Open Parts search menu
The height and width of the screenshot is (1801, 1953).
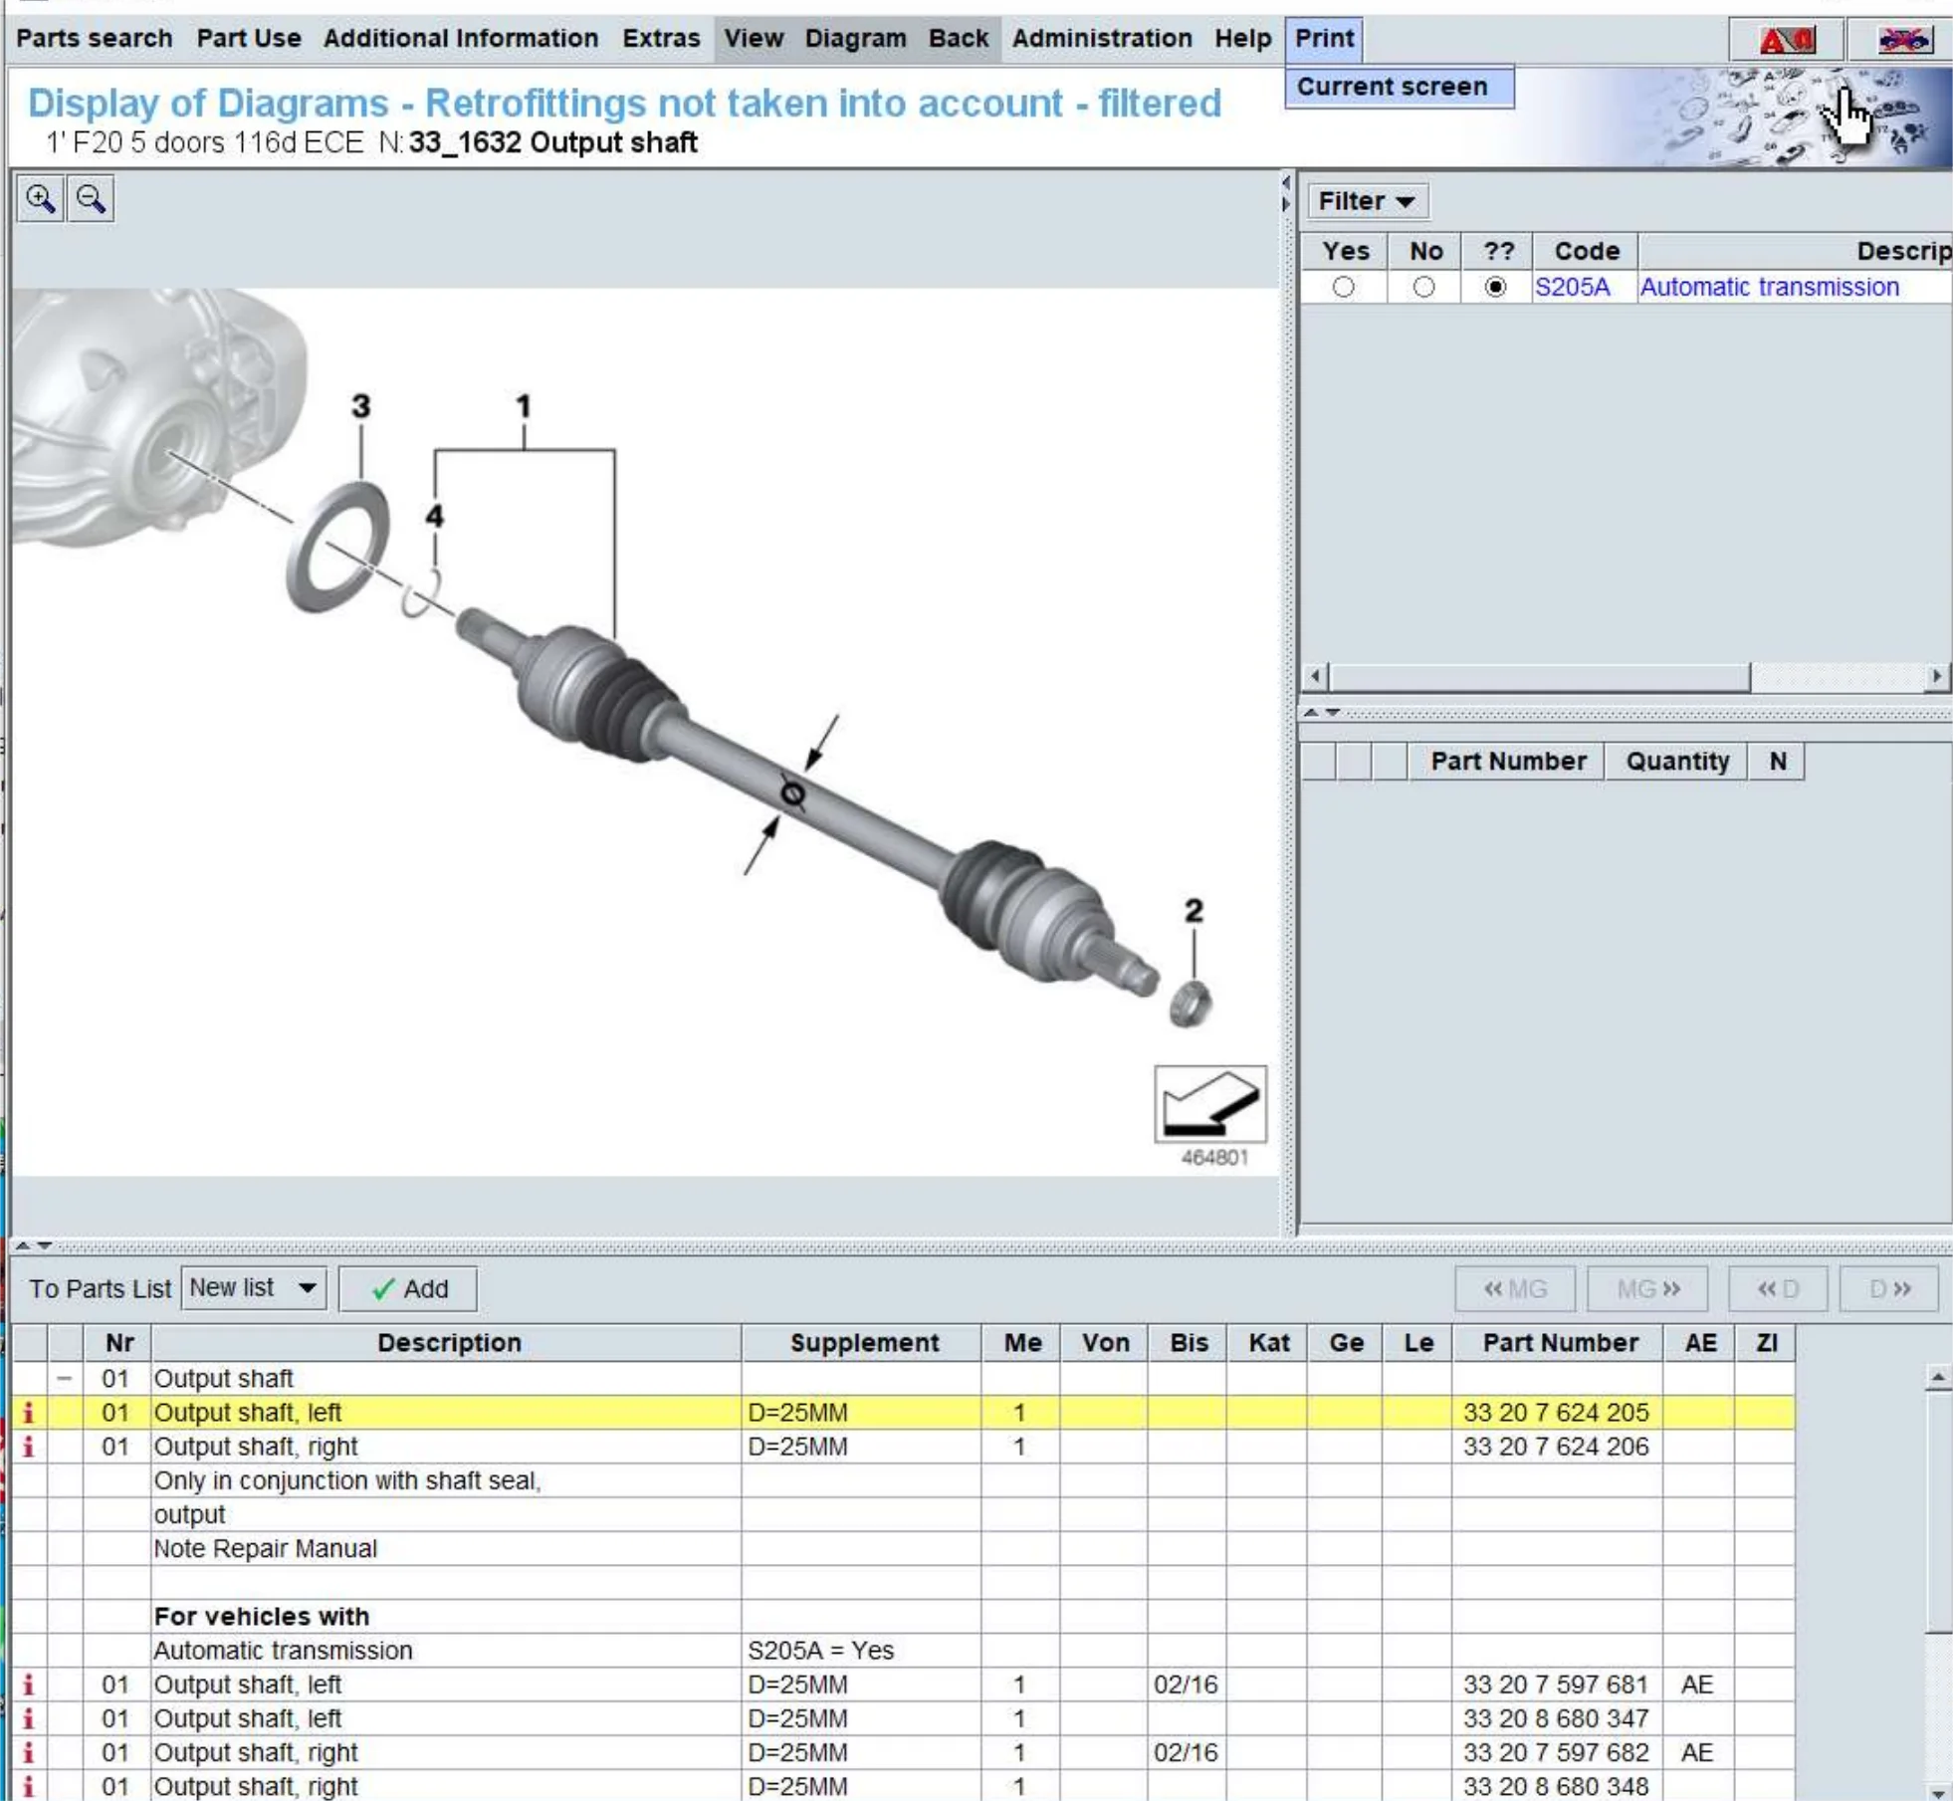coord(95,39)
